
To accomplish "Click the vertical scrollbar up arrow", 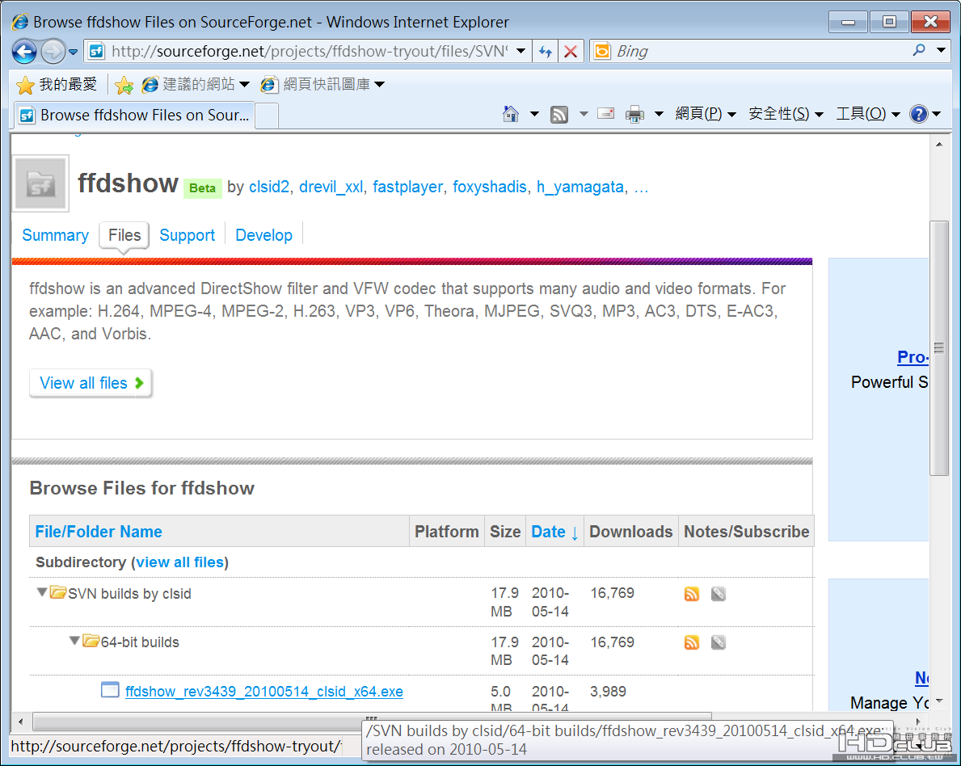I will click(939, 145).
